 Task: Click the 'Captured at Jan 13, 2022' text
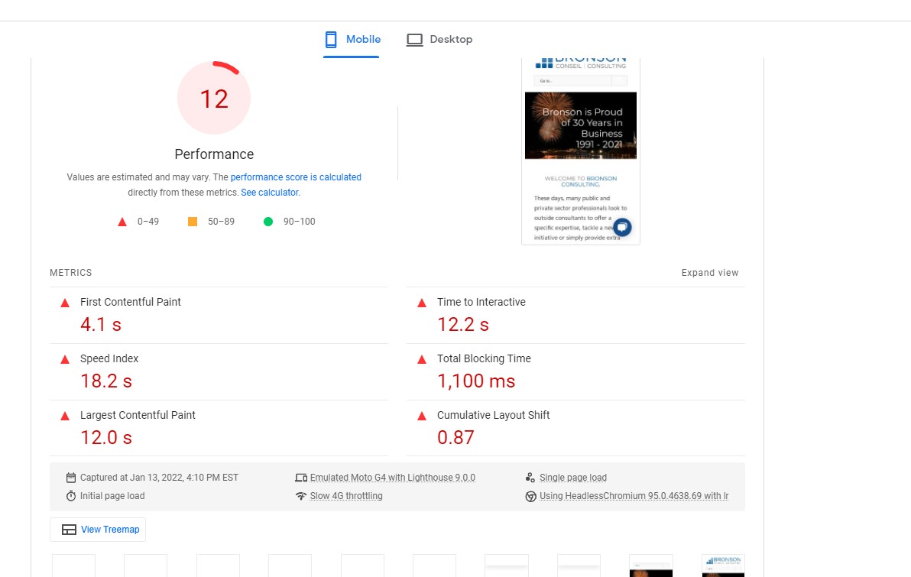tap(159, 478)
